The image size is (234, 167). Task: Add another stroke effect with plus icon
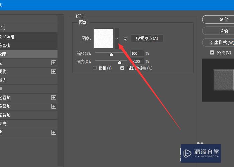click(x=54, y=63)
